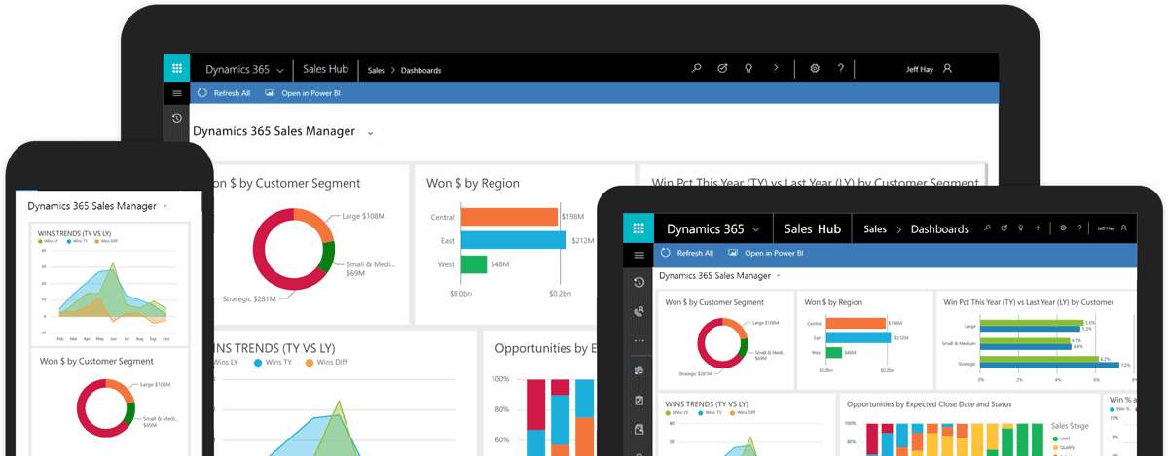This screenshot has height=456, width=1168.
Task: Click the Wins Diff legend item on the phone
Action: point(108,242)
